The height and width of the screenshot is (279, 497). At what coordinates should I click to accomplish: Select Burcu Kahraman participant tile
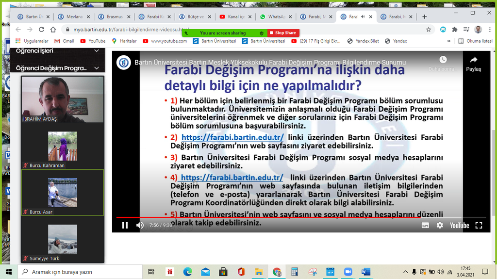point(63,146)
